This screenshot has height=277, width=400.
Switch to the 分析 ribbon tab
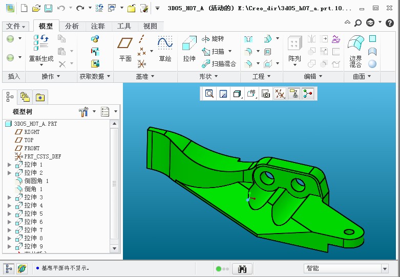72,26
